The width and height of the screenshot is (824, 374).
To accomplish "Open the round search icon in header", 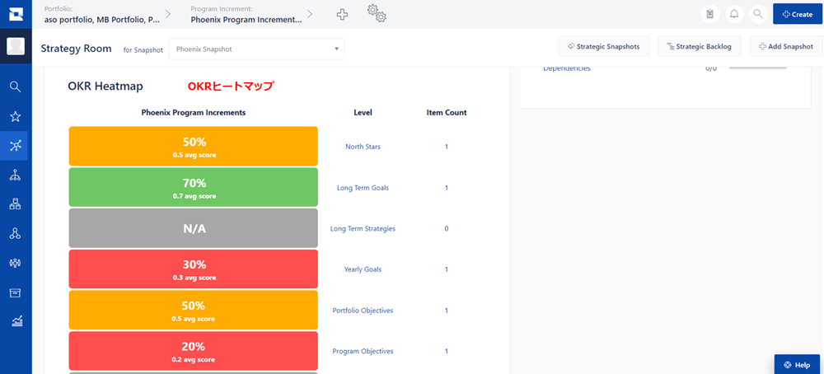I will coord(758,14).
